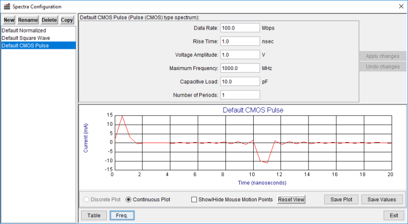Select Default CMOS Pulse in list
The image size is (408, 224).
tap(39, 46)
